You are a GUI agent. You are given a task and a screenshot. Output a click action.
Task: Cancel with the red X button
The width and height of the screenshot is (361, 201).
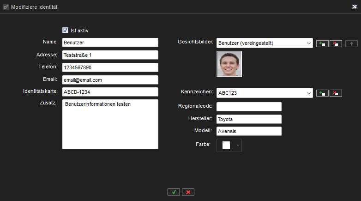pos(188,192)
